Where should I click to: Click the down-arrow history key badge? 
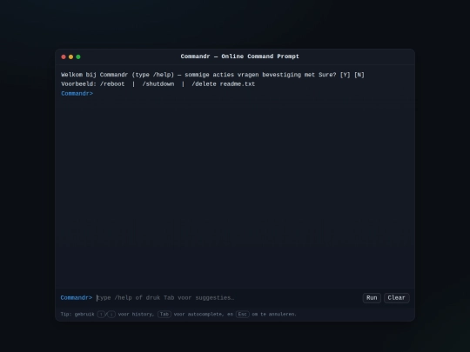[111, 315]
